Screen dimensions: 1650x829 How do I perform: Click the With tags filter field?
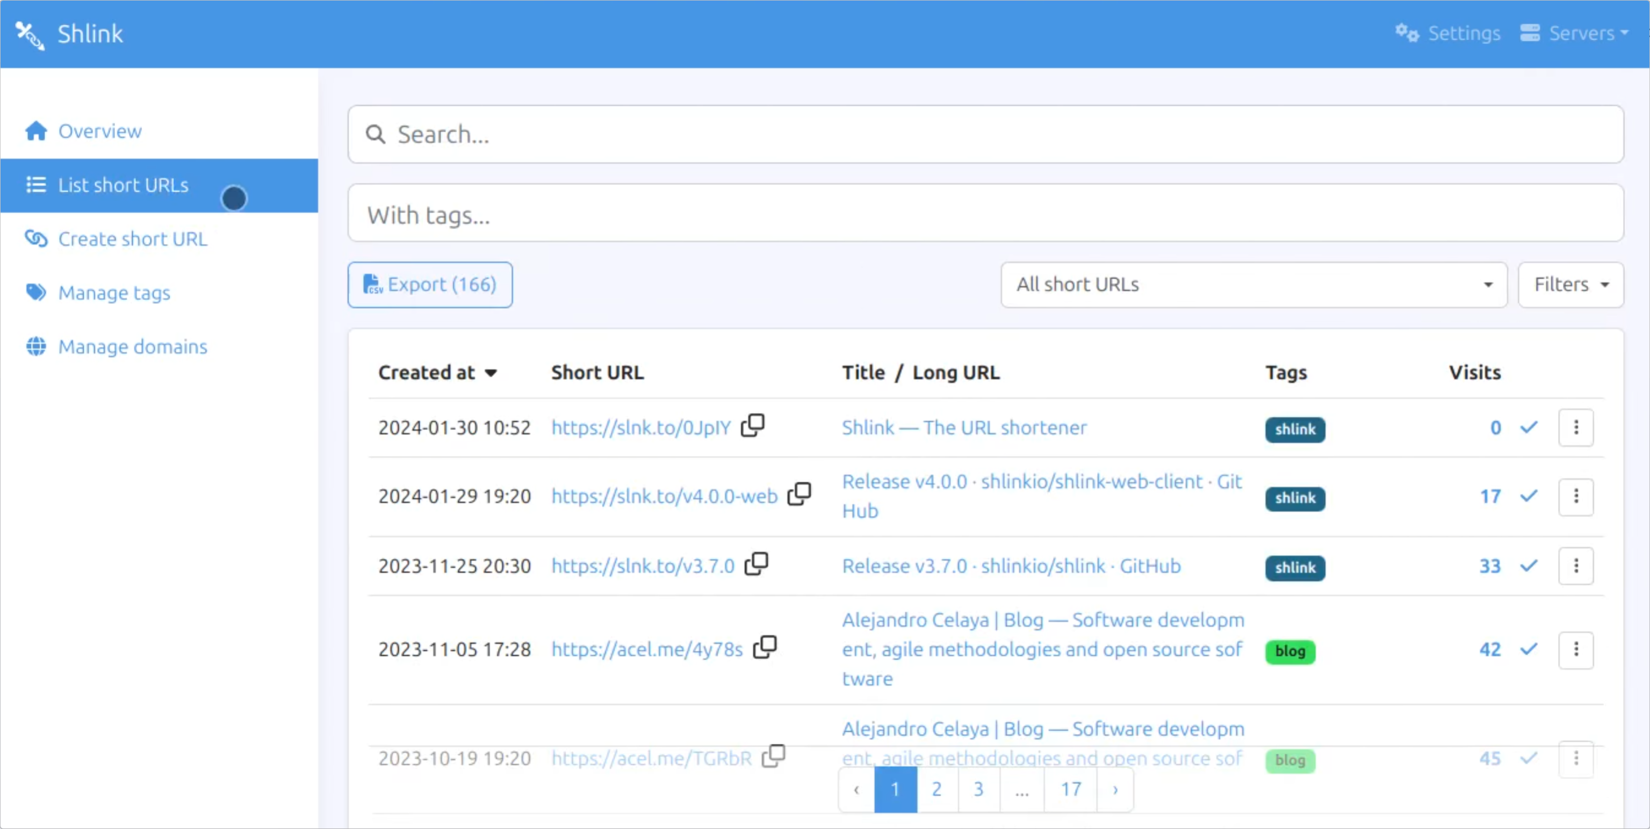coord(985,214)
